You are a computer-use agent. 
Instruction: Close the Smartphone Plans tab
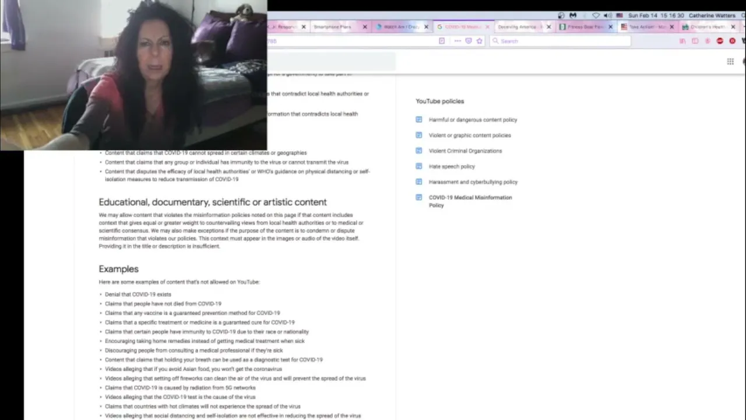point(365,27)
